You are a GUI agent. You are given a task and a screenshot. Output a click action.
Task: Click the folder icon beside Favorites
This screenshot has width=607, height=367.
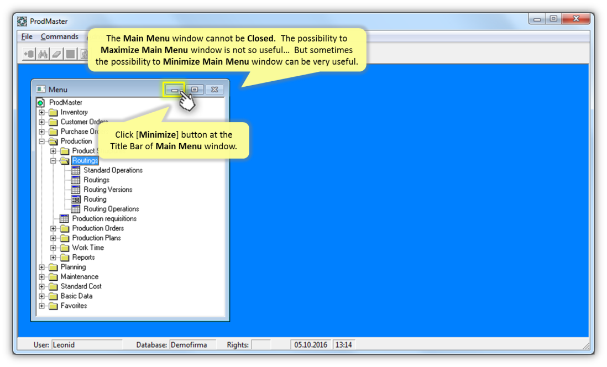[x=54, y=306]
